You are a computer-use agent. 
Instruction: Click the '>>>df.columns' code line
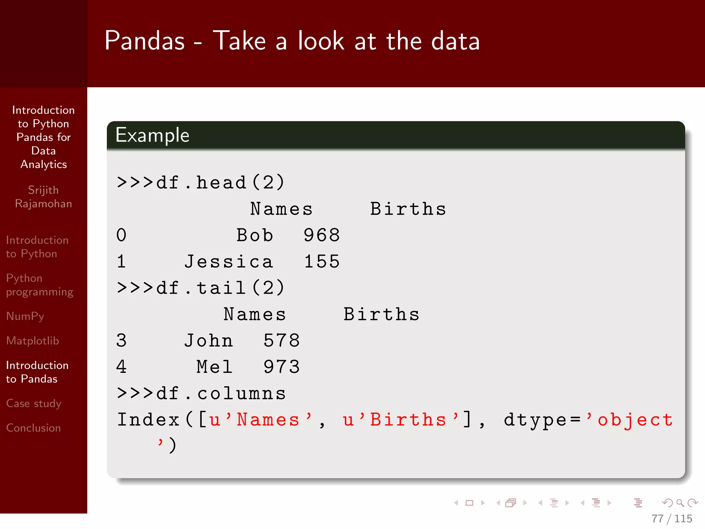pos(201,393)
